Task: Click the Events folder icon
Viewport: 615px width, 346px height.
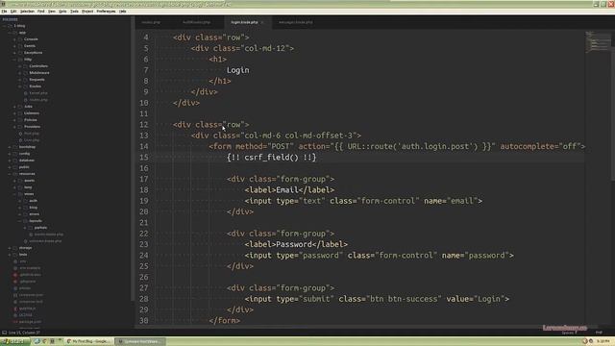Action: pos(20,46)
